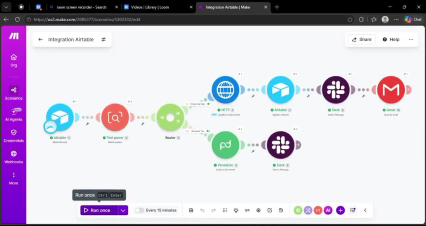Click the explain flow lightbulb icon

click(236, 210)
